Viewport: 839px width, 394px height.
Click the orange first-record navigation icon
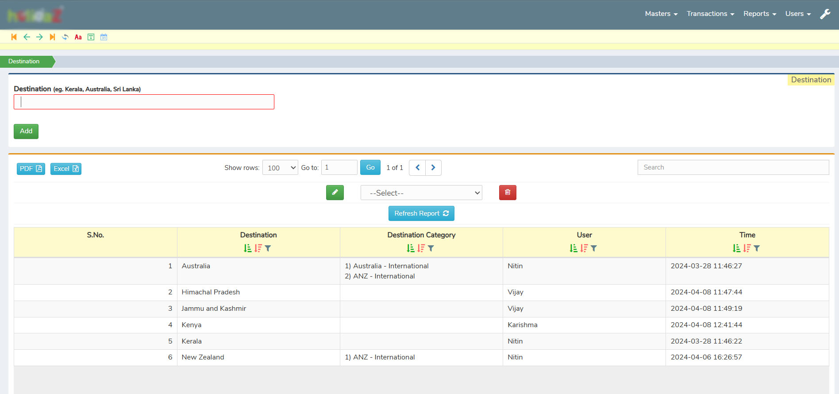pos(14,37)
